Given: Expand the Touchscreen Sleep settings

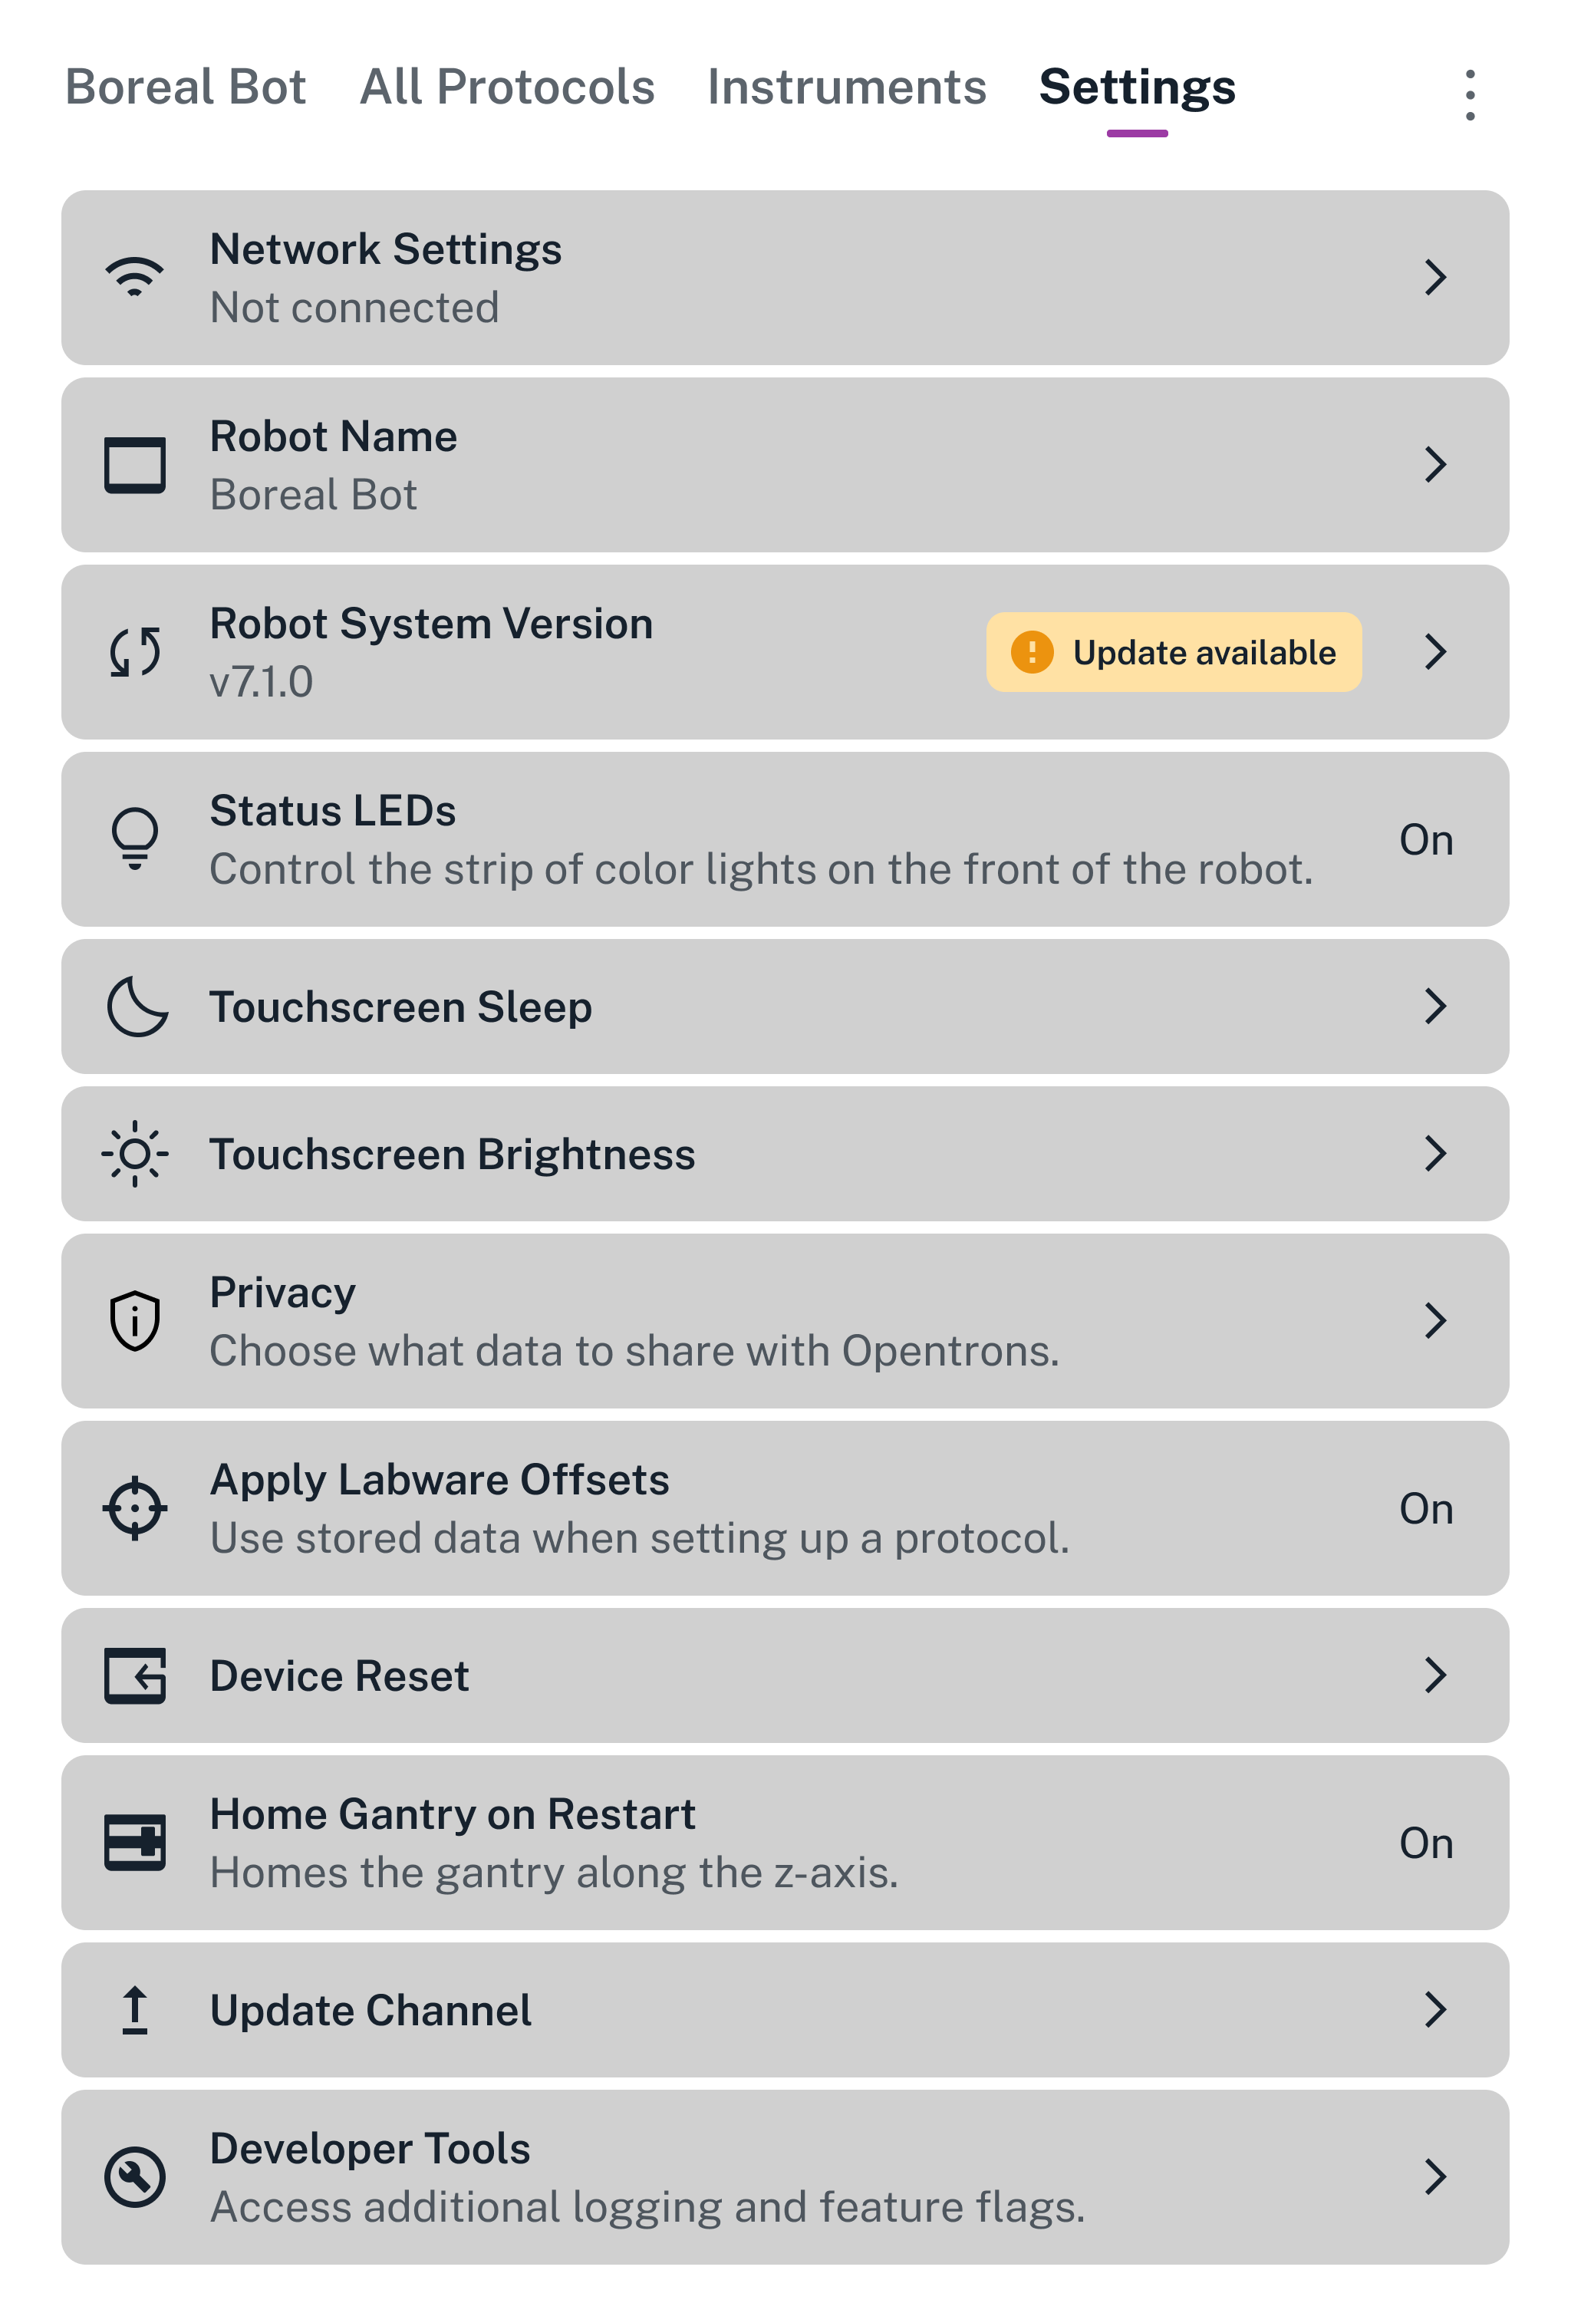Looking at the screenshot, I should [1435, 1006].
